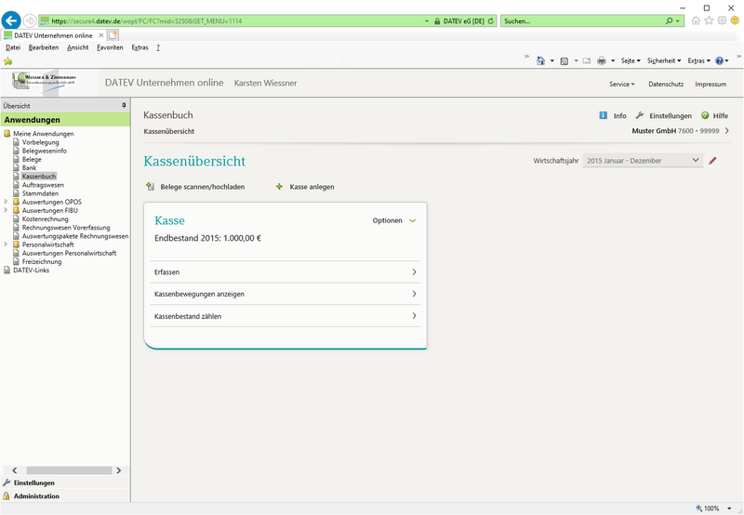Click the green plus icon for Kasse anlegen
This screenshot has height=515, width=744.
point(279,186)
